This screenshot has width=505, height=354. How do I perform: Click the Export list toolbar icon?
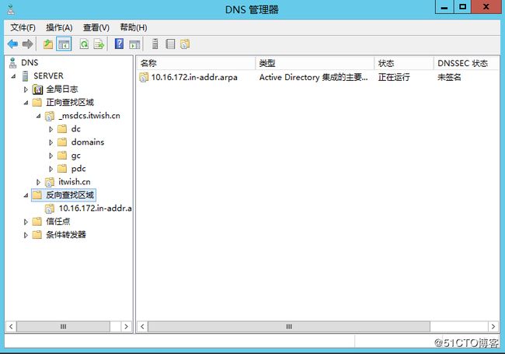coord(99,44)
